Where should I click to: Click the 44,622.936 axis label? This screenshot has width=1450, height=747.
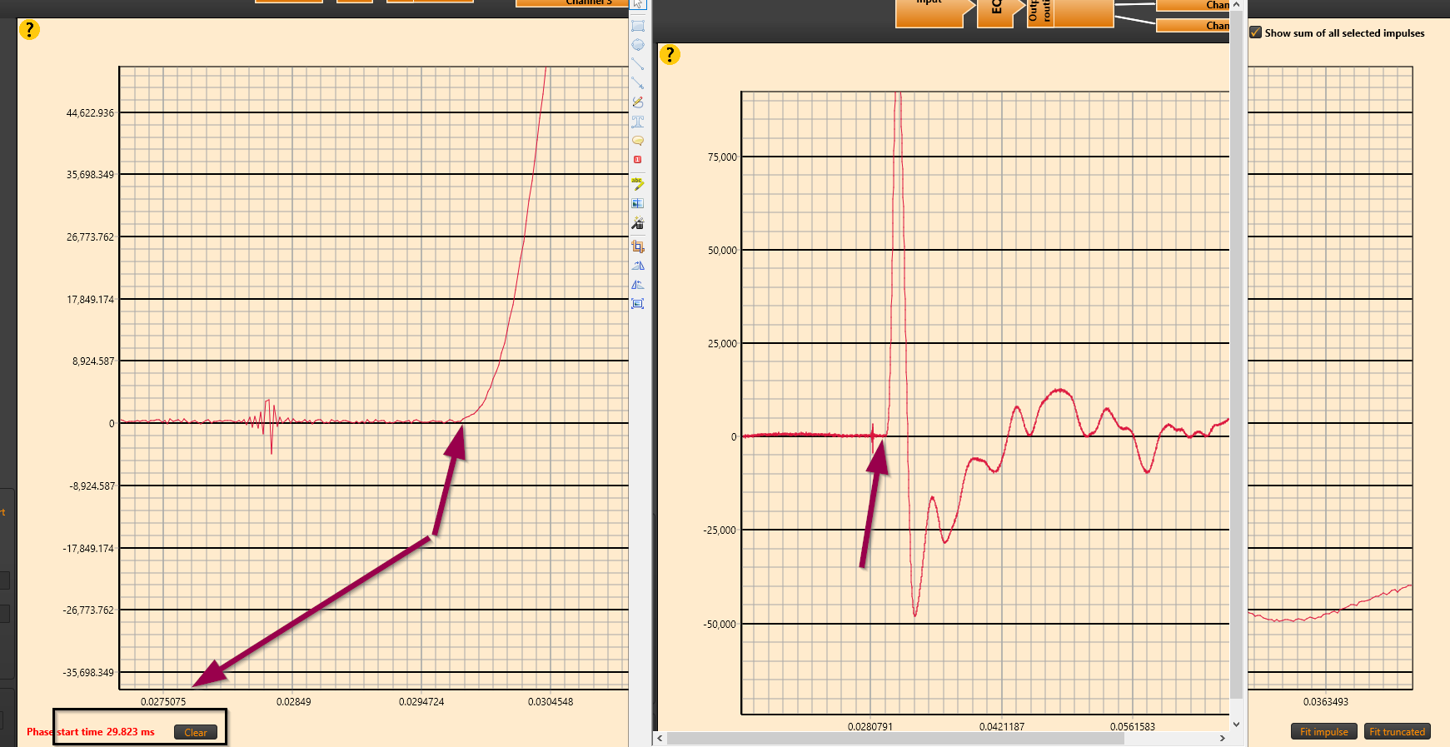click(90, 112)
